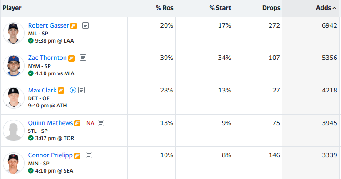Sort the table by the Drops column
Image resolution: width=341 pixels, height=179 pixels.
coord(271,8)
